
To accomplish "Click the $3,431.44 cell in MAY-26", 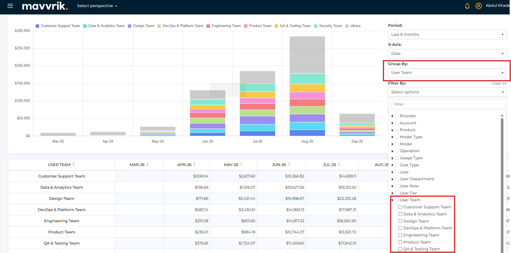I will click(x=247, y=198).
